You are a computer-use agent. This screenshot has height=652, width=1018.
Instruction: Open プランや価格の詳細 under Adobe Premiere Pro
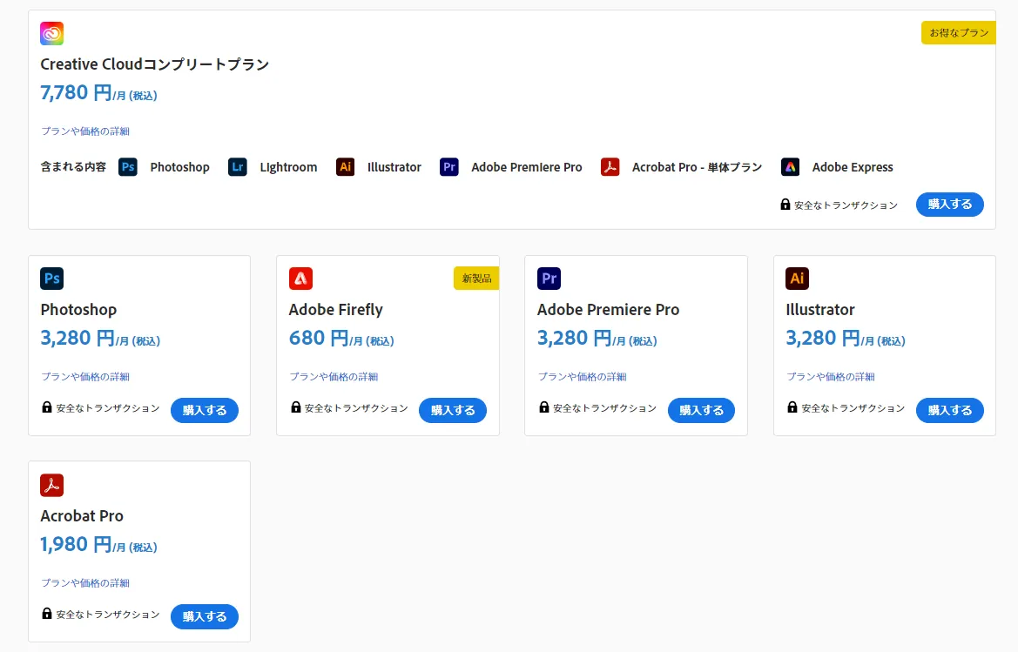tap(583, 376)
